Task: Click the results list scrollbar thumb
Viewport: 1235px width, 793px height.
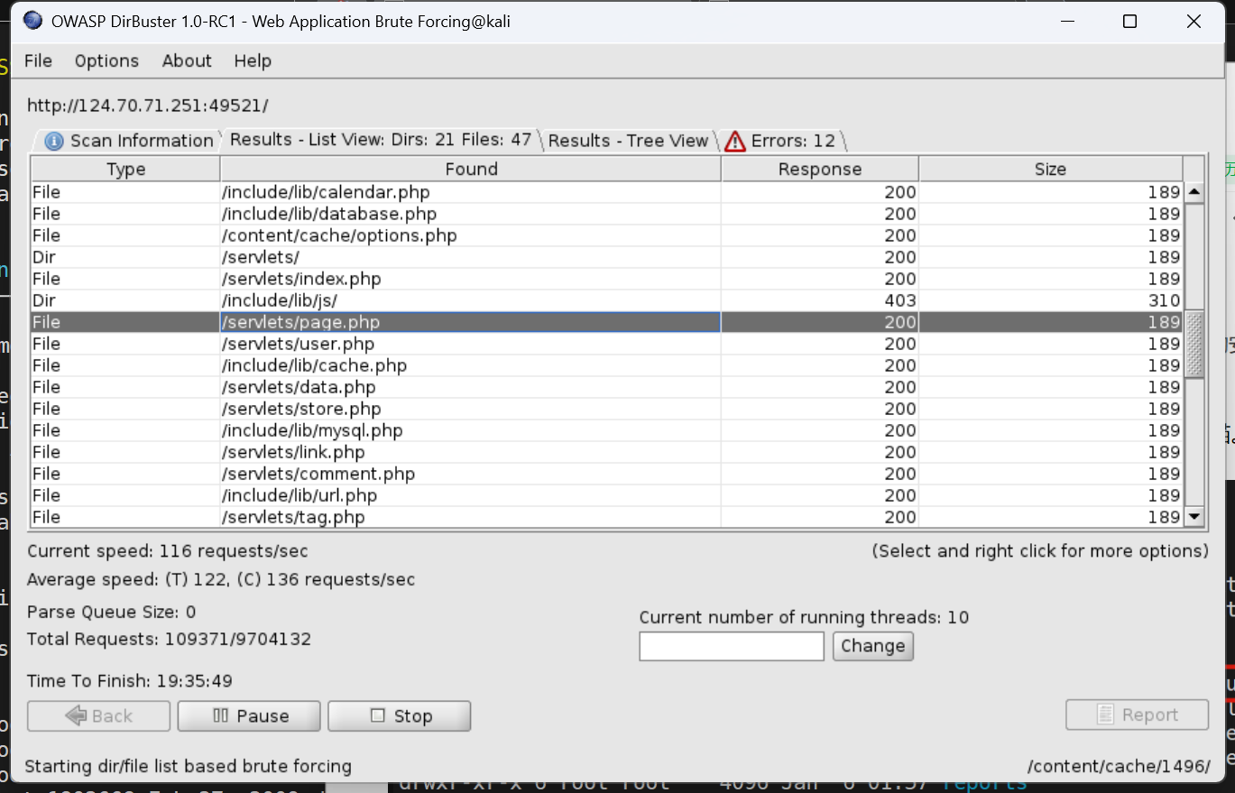Action: 1194,344
